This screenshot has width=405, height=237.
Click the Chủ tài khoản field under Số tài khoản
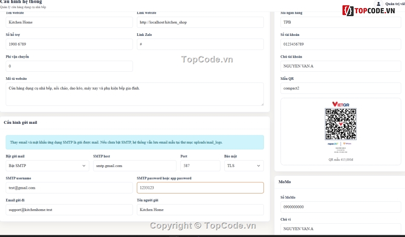pyautogui.click(x=341, y=66)
